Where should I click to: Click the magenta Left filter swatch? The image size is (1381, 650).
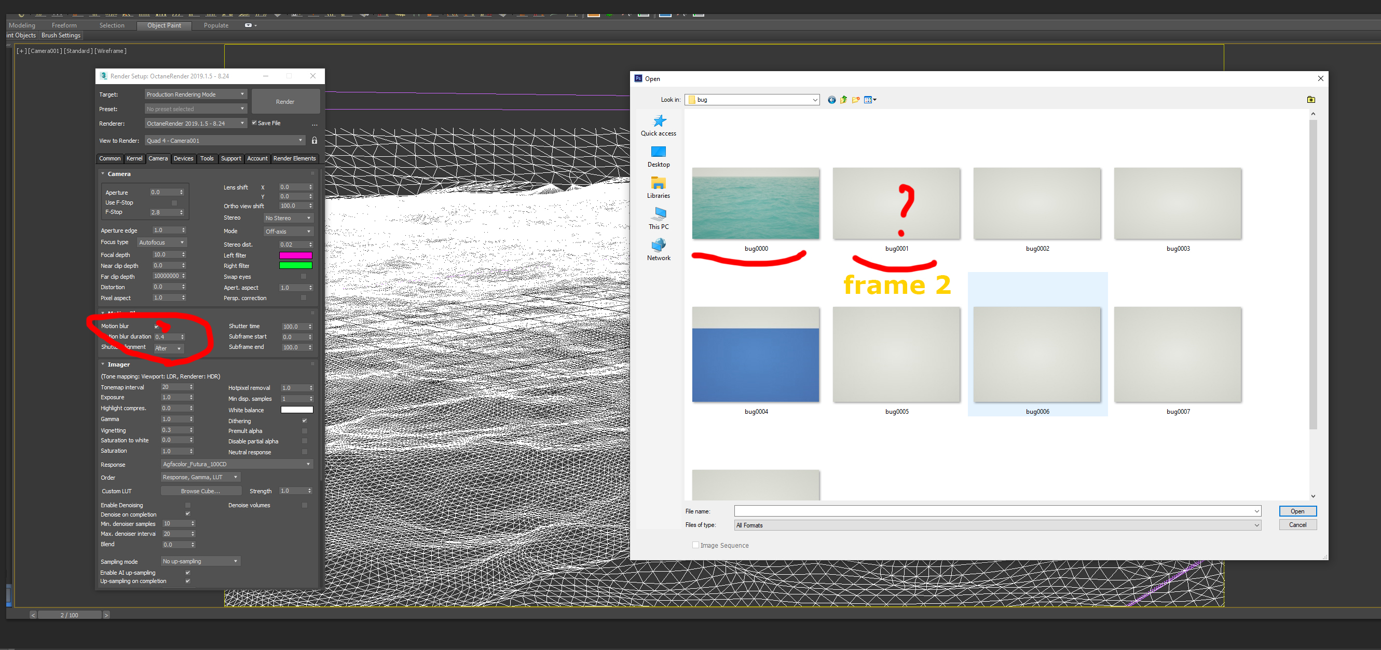pos(295,255)
